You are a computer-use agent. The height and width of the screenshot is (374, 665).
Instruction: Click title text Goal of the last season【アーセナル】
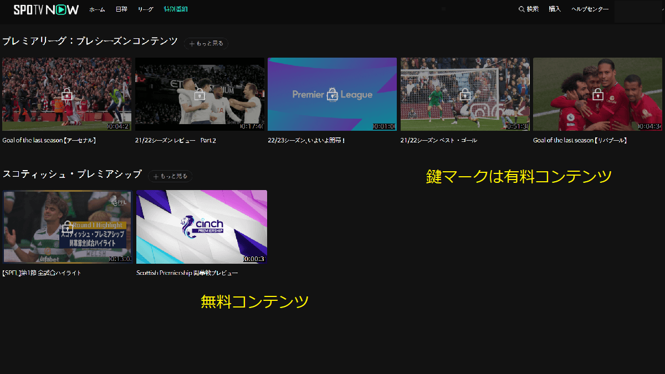click(x=49, y=140)
